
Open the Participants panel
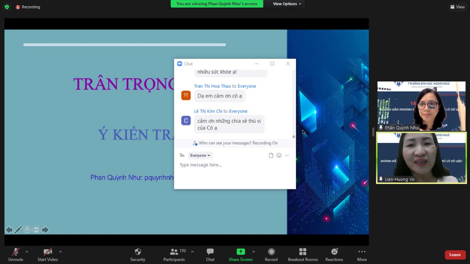[174, 252]
